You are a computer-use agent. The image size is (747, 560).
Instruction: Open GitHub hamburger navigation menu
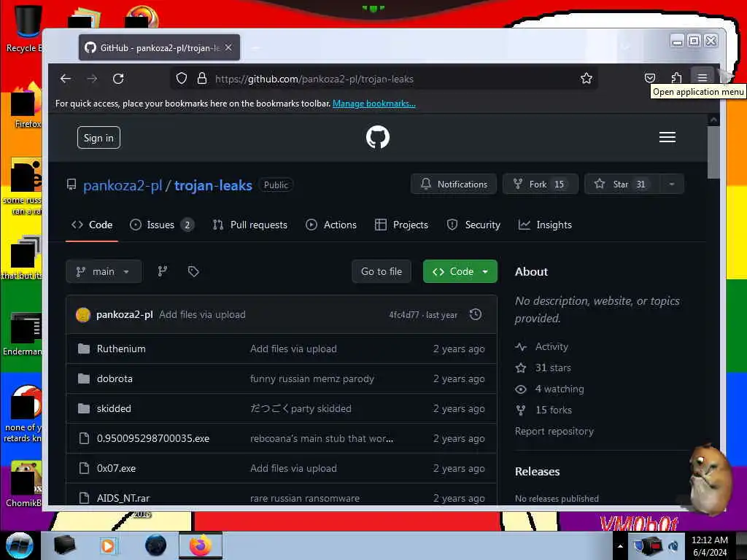coord(667,137)
